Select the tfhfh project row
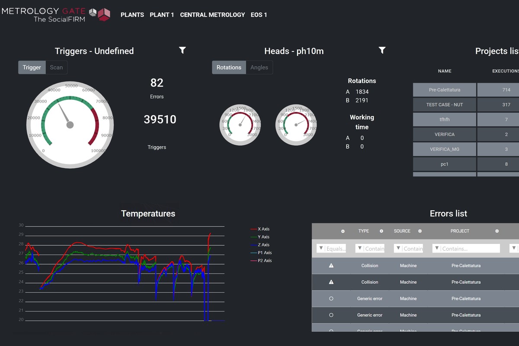This screenshot has width=519, height=346. [x=445, y=119]
